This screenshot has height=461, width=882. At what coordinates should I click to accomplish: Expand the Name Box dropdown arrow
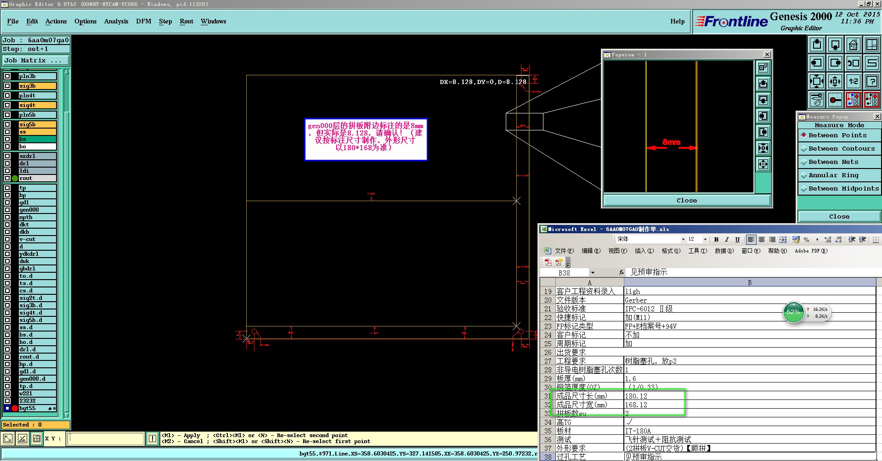click(x=593, y=273)
